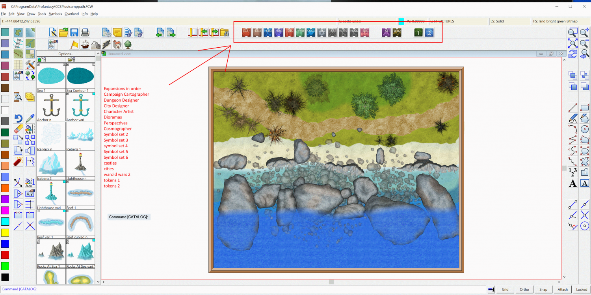Click the Print icon in toolbar
The width and height of the screenshot is (591, 295).
tap(85, 33)
